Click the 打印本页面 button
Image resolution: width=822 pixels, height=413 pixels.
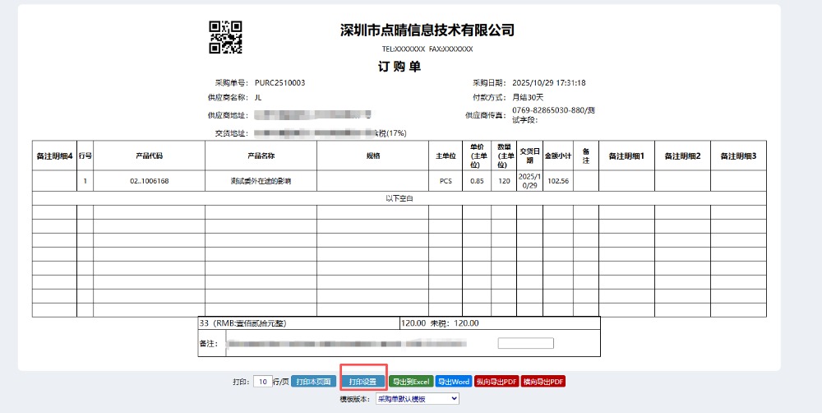coord(312,382)
